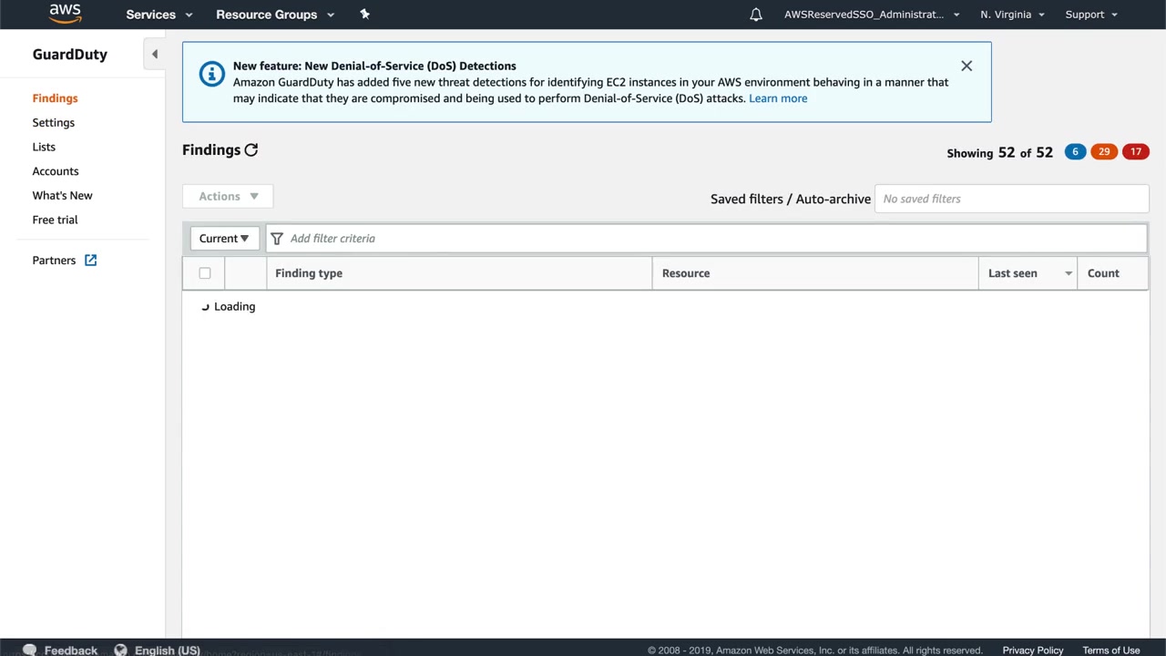Viewport: 1166px width, 656px height.
Task: Filter by orange medium severity badge 29
Action: click(x=1104, y=152)
